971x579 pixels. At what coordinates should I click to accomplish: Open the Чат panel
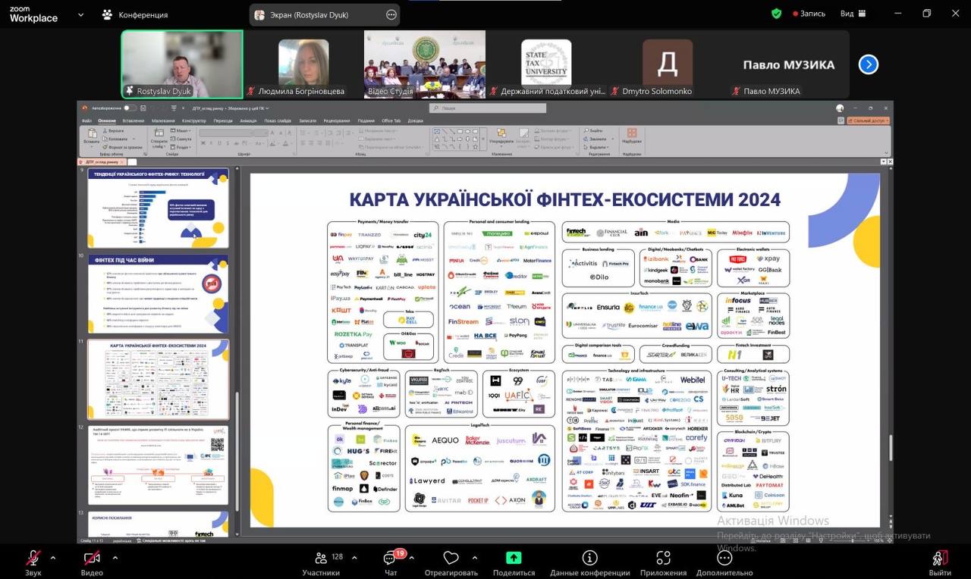[x=391, y=559]
